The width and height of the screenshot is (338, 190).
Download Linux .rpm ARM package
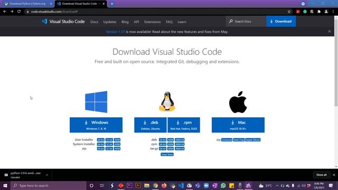171,144
